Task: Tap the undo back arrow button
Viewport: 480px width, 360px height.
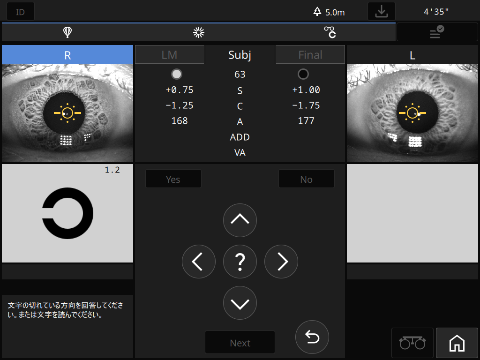Action: point(312,337)
